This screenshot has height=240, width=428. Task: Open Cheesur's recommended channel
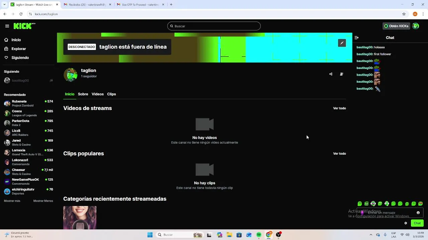[x=28, y=172]
